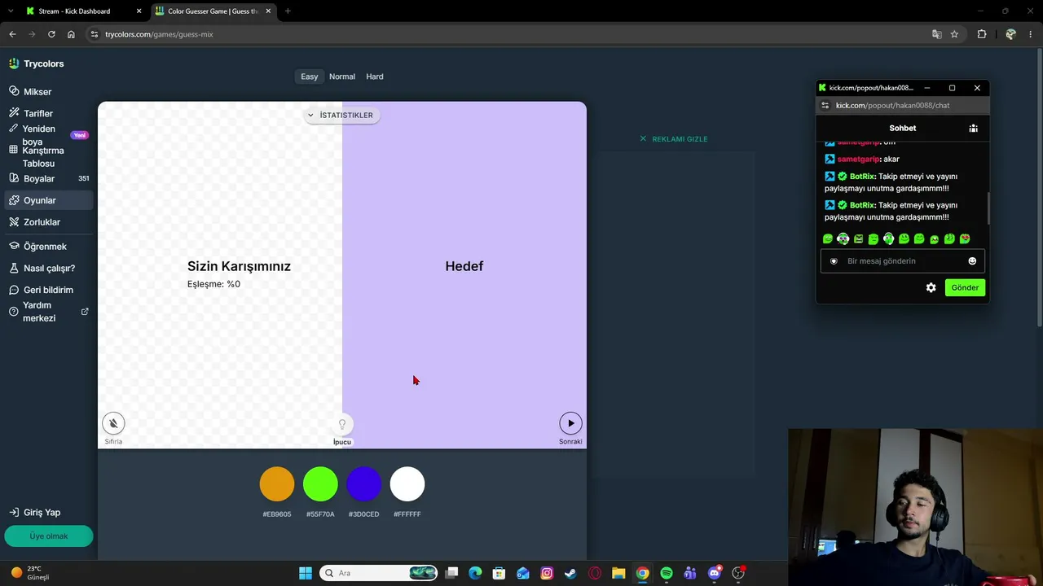This screenshot has width=1043, height=586.
Task: Expand the İSTATİSTİKLER dropdown
Action: coord(341,116)
